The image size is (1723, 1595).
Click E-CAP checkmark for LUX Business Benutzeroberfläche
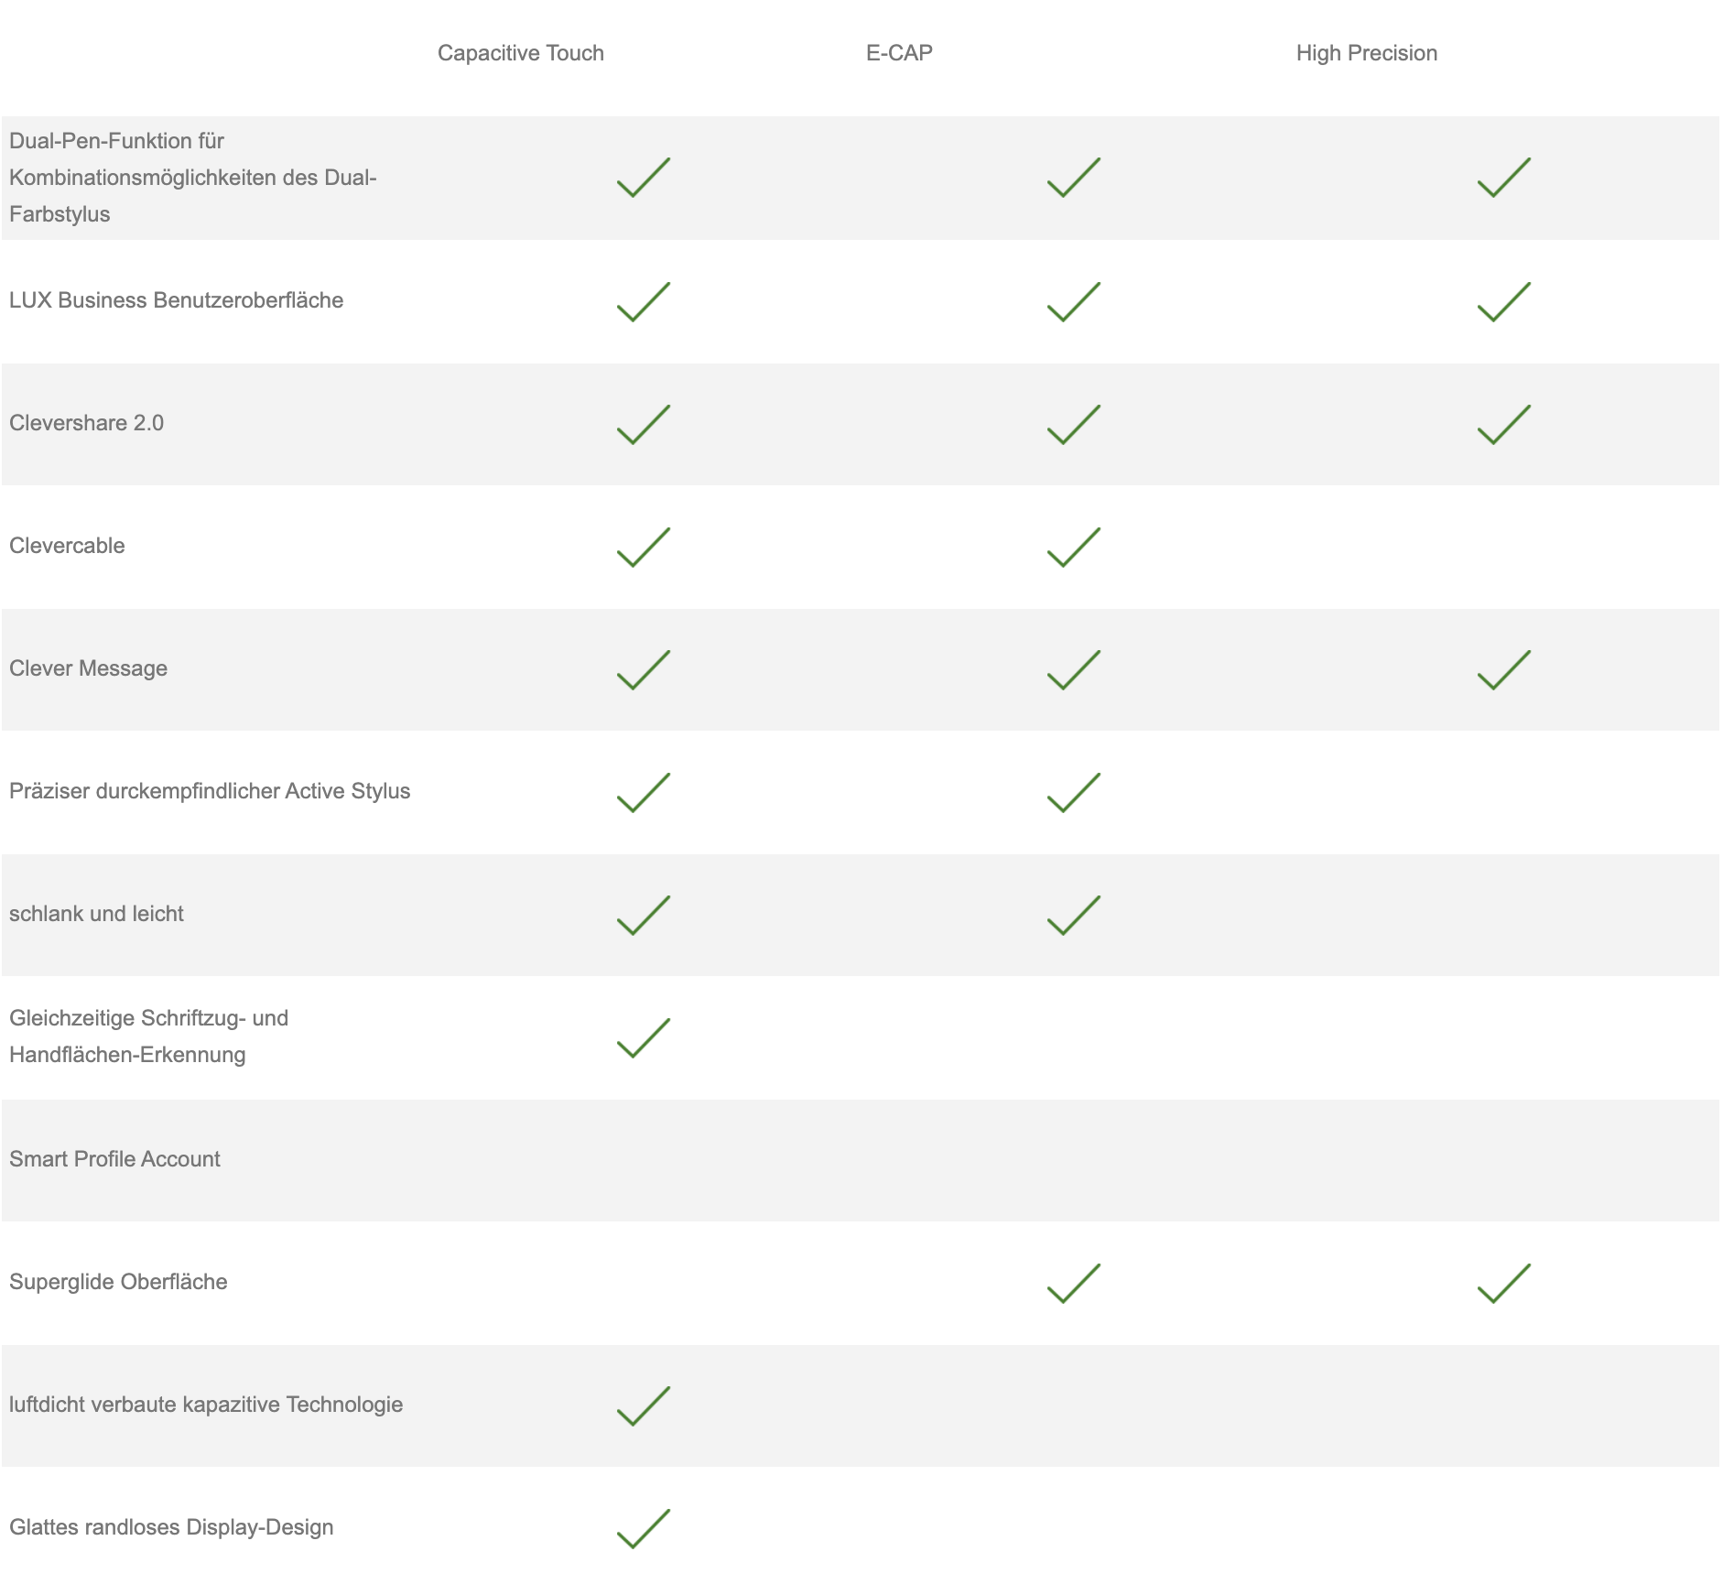[1074, 302]
